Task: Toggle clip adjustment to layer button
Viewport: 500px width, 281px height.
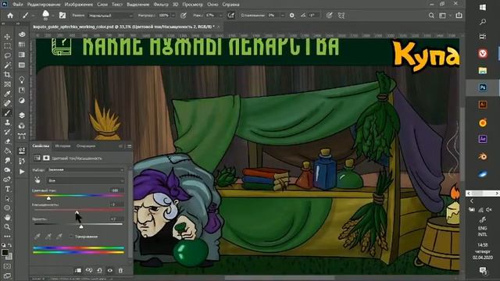Action: pyautogui.click(x=78, y=271)
